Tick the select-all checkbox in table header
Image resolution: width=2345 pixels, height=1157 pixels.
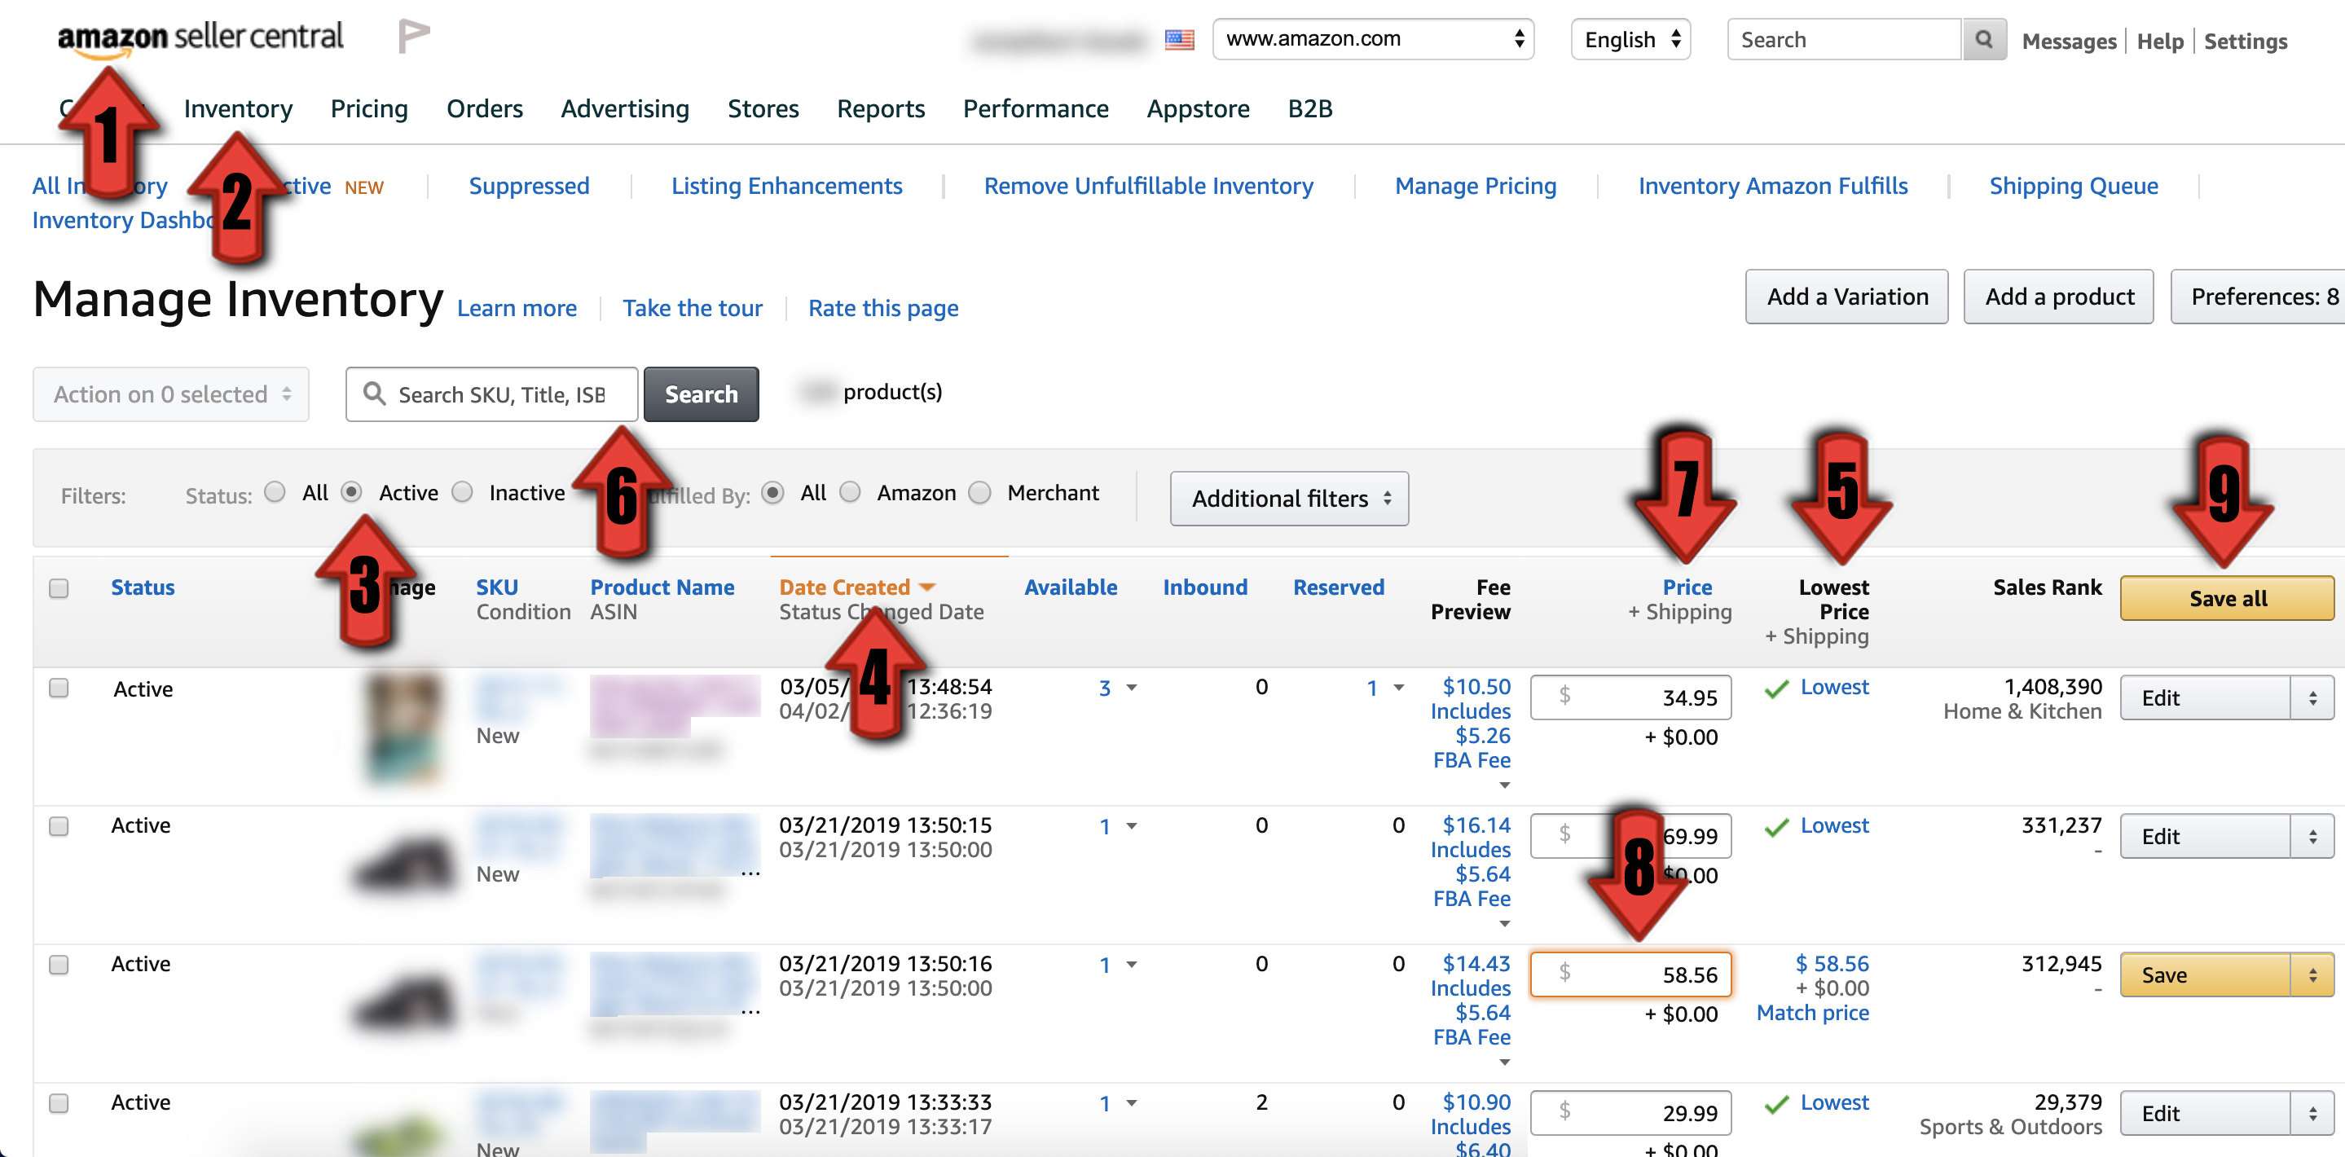click(59, 588)
